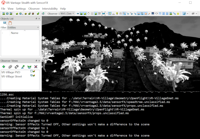Image resolution: width=200 pixels, height=139 pixels.
Task: Expand the fit-to-view toolbar dropdown arrow
Action: click(107, 13)
